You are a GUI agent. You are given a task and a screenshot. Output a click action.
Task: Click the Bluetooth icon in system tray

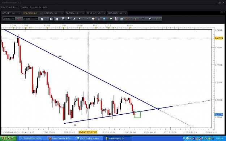[194, 138]
